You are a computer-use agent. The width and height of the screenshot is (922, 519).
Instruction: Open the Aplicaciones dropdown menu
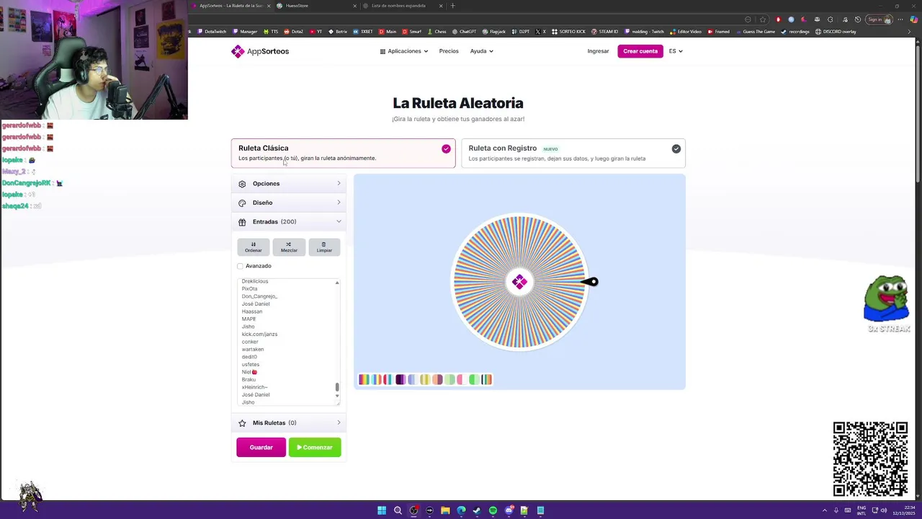click(404, 51)
